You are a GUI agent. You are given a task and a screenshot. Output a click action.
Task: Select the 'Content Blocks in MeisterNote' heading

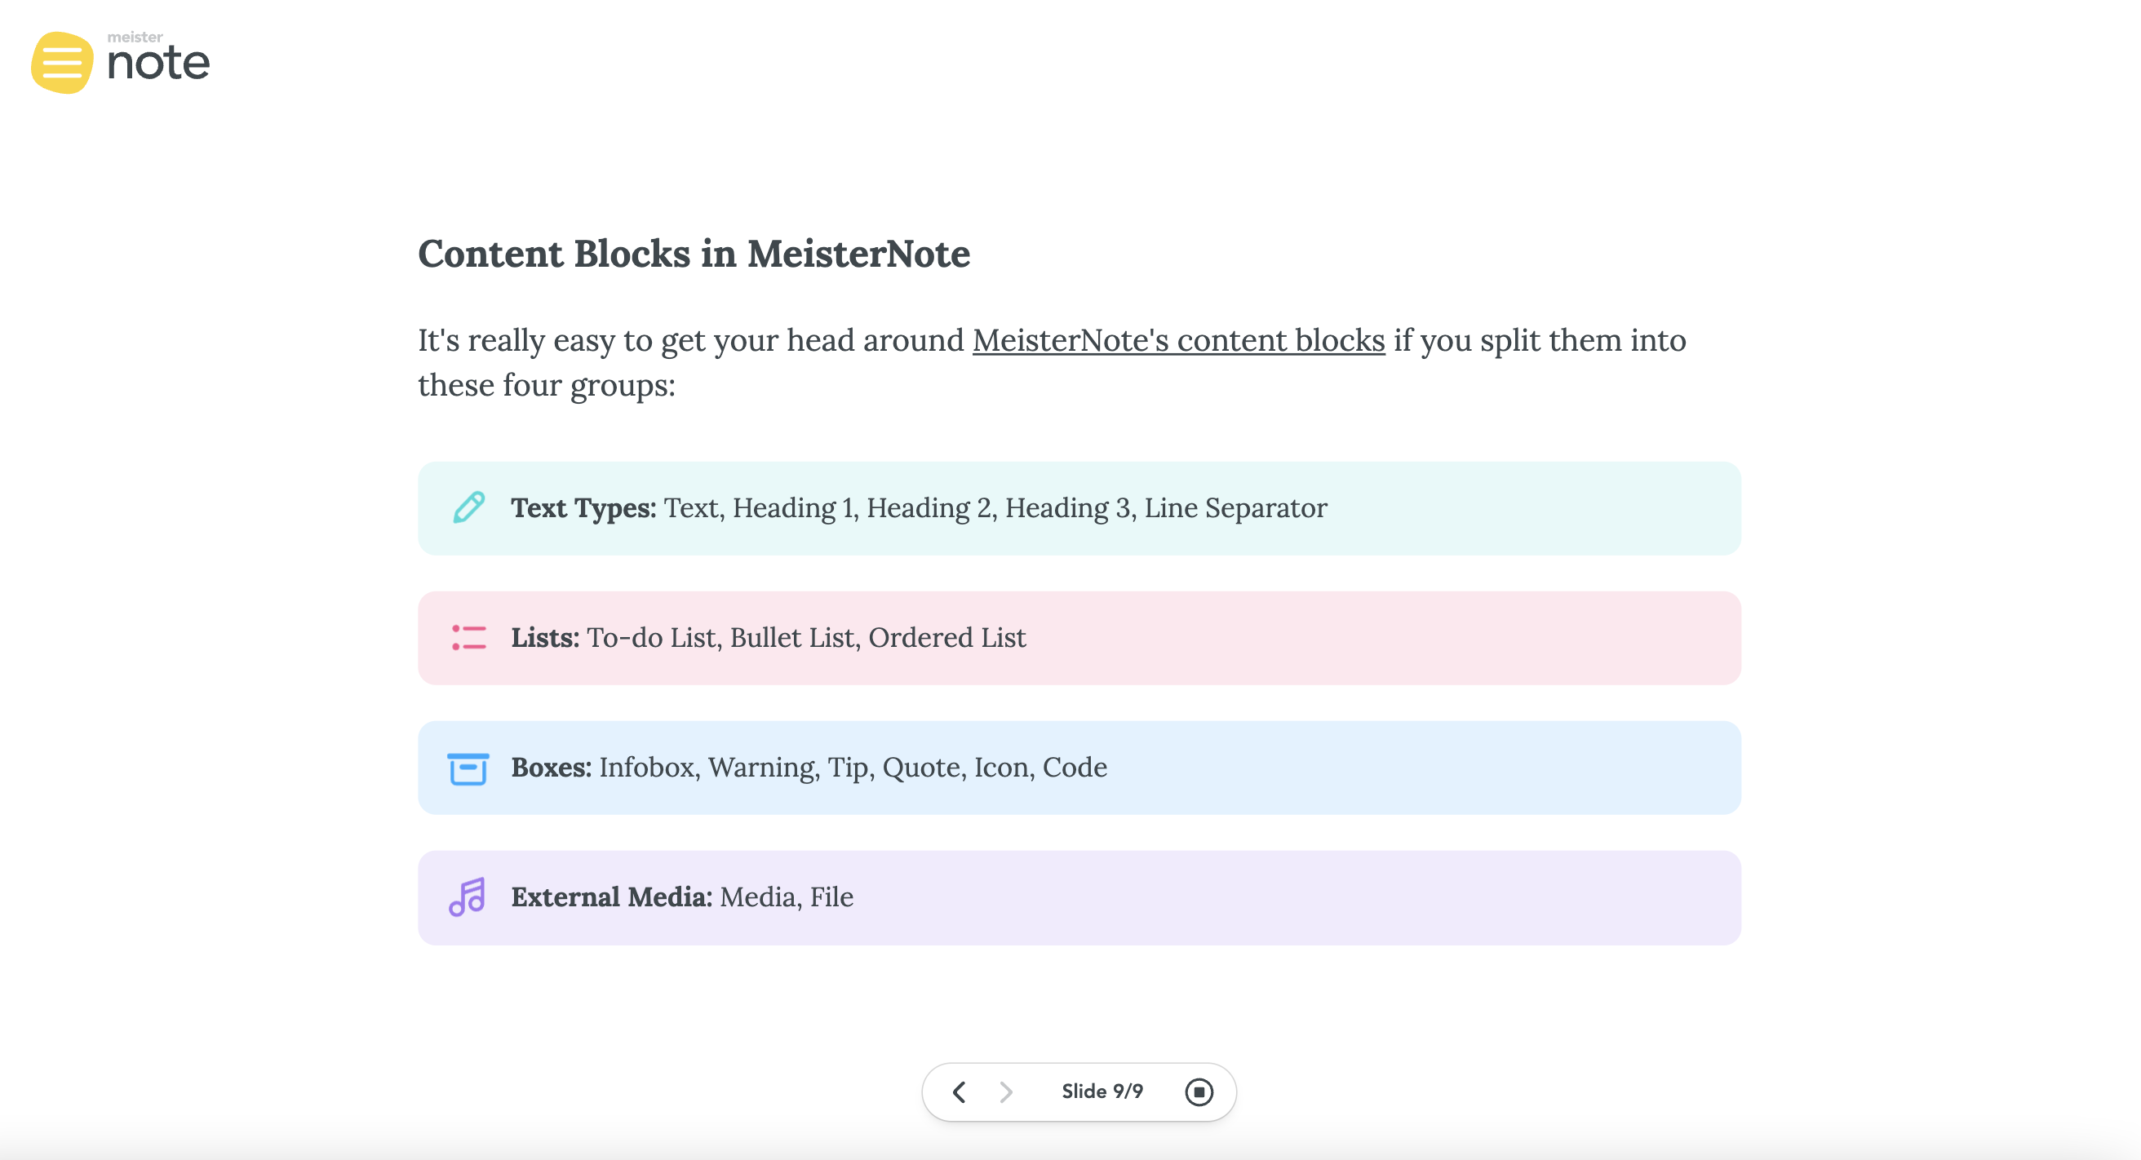pos(694,254)
